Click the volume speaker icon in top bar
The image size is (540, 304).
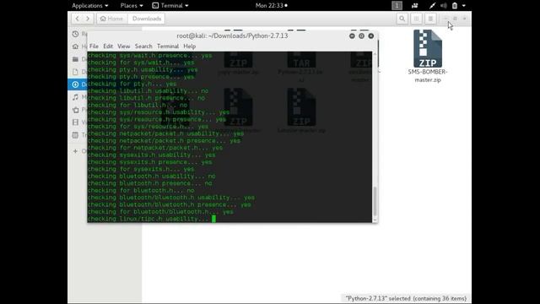(444, 6)
